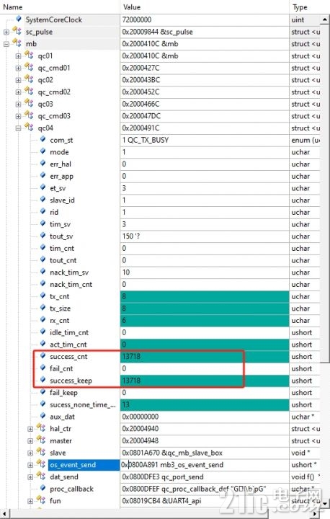Select the qc_port_send value cell
This screenshot has width=330, height=519.
coord(205,477)
